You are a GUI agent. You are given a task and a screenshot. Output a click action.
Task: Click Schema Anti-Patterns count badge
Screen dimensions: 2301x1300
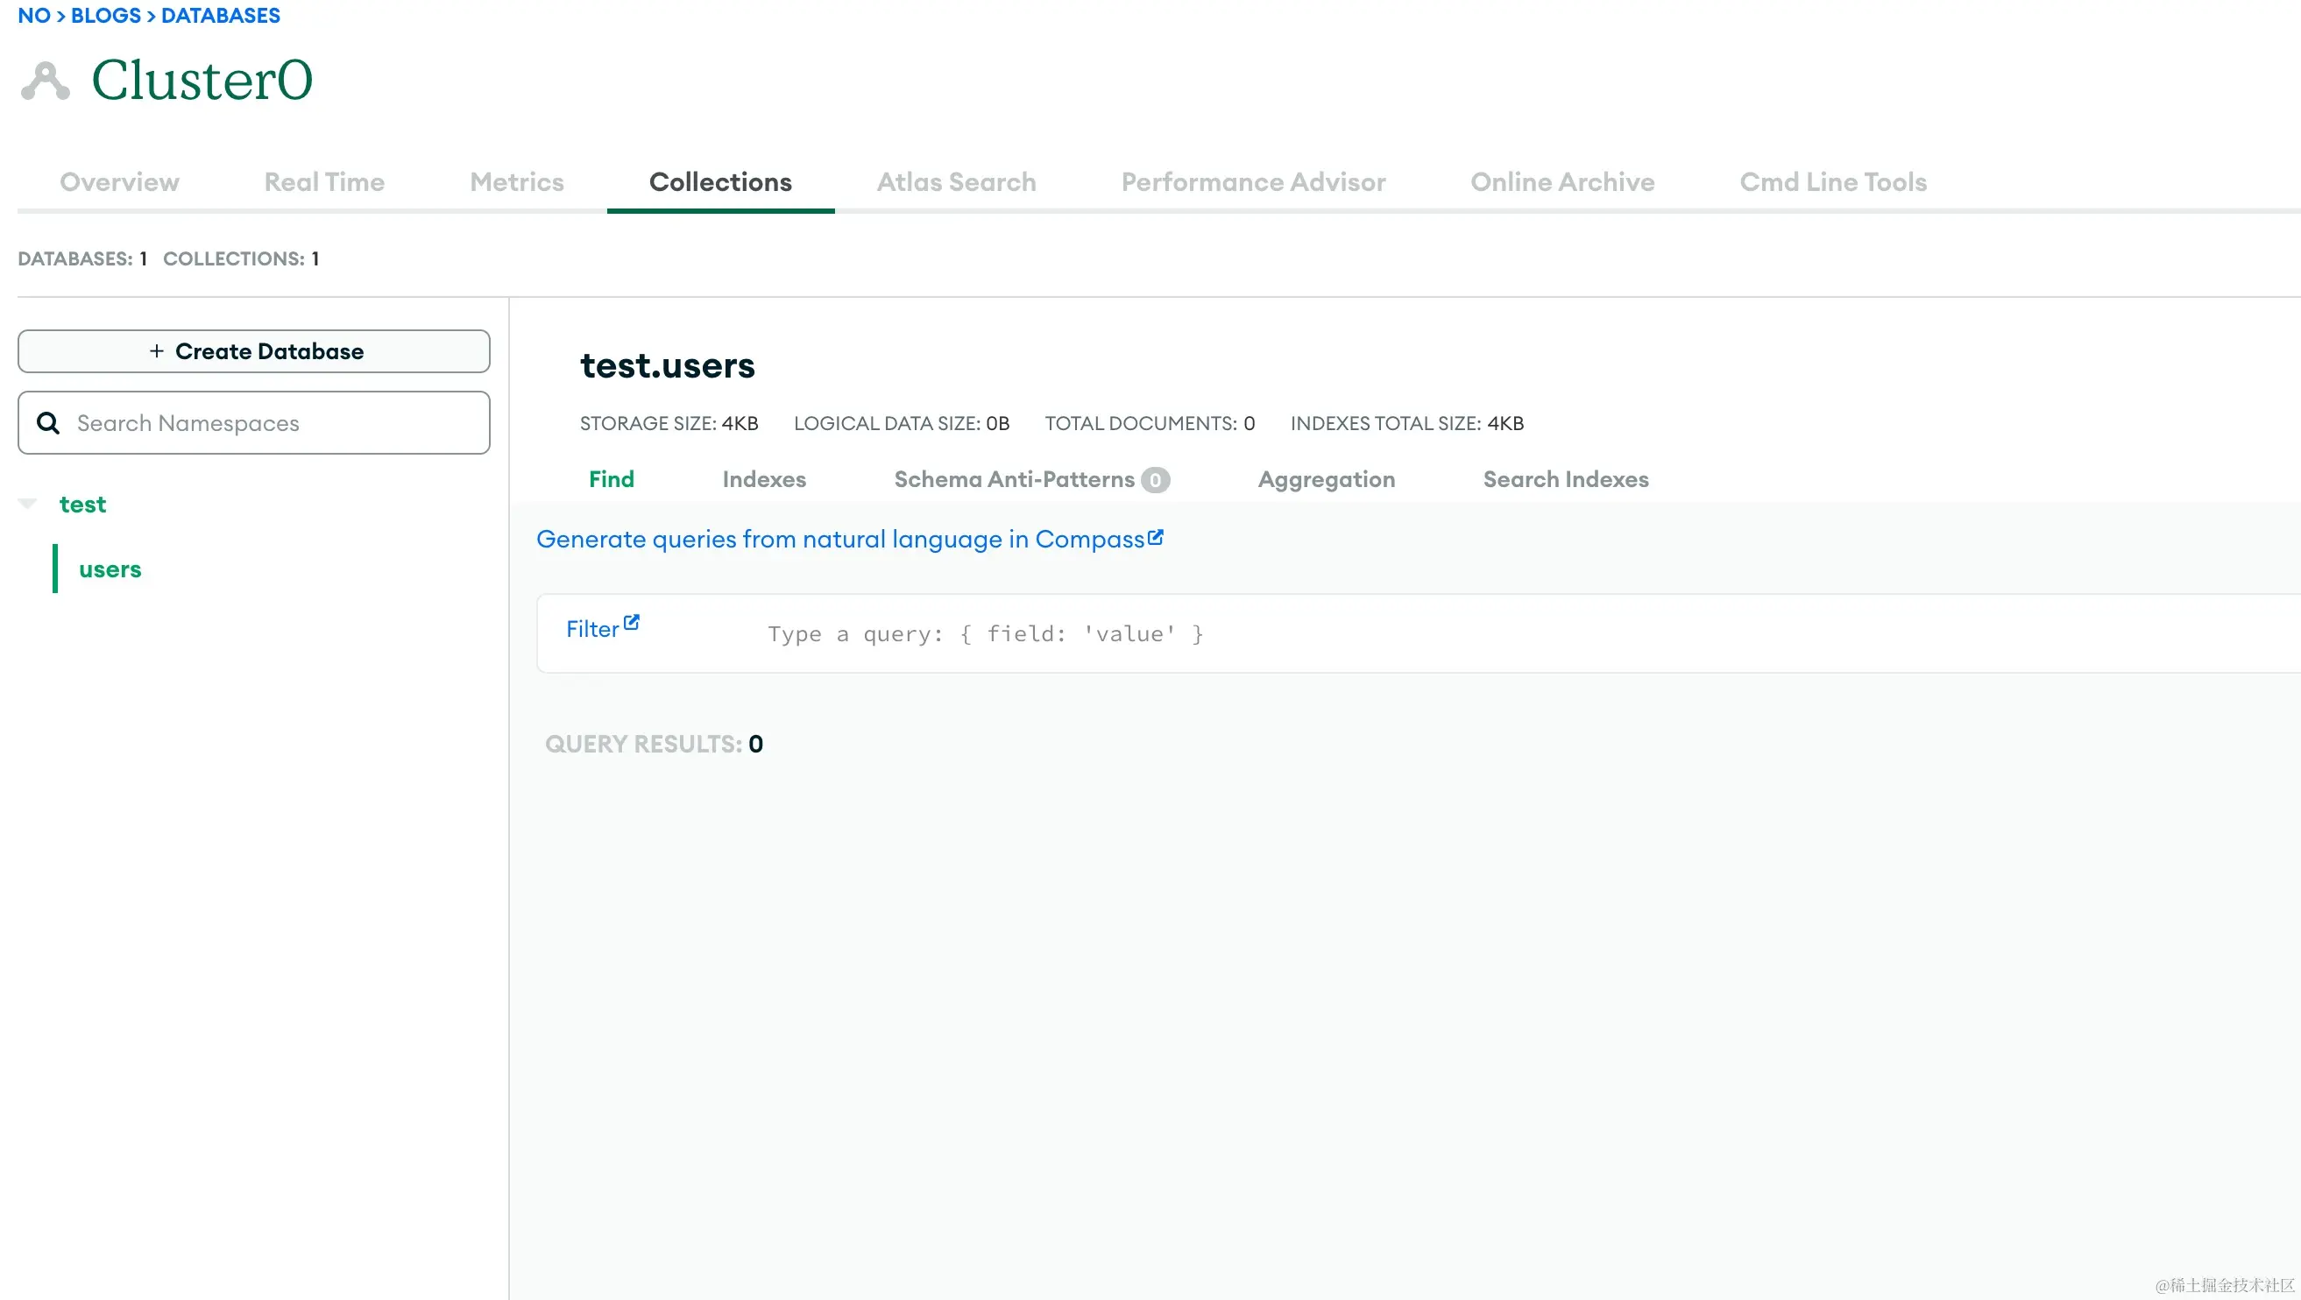(x=1155, y=480)
